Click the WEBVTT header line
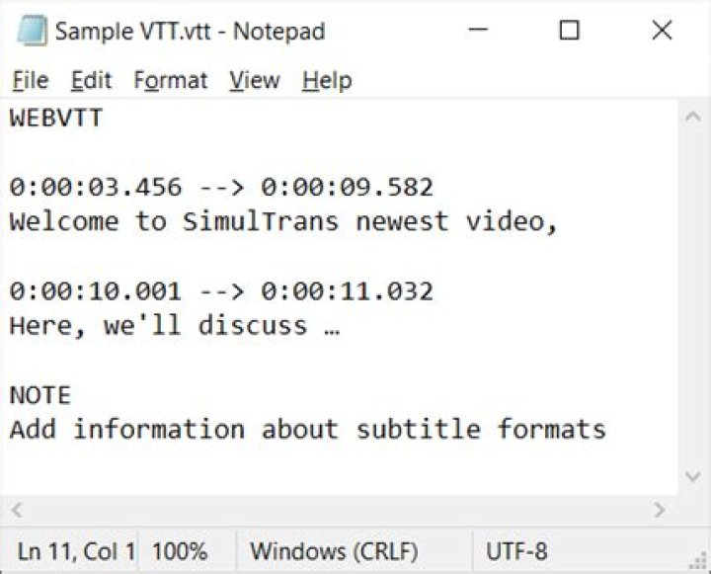 point(56,119)
